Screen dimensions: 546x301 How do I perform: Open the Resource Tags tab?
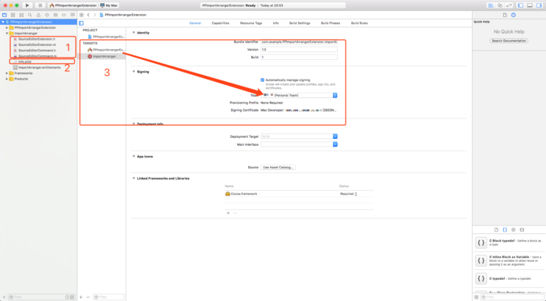251,23
